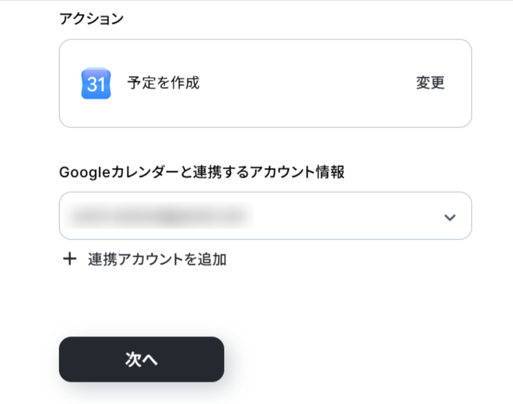Viewport: 513px width, 404px height.
Task: Click the Google Calendar 31 icon
Action: tap(96, 83)
